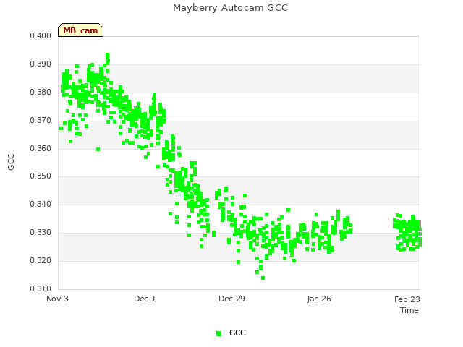Click the green GCC legend swatch
Image resolution: width=463 pixels, height=347 pixels.
pyautogui.click(x=218, y=333)
